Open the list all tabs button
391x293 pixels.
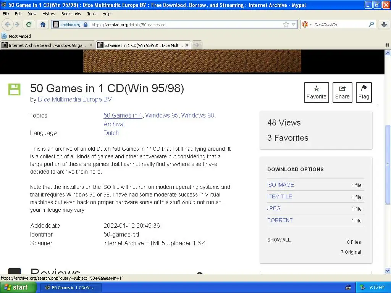pyautogui.click(x=387, y=45)
